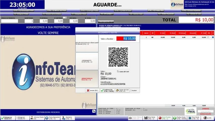215x121 pixels.
Task: Click the greyed printer button in bottom bar
Action: 135,118
